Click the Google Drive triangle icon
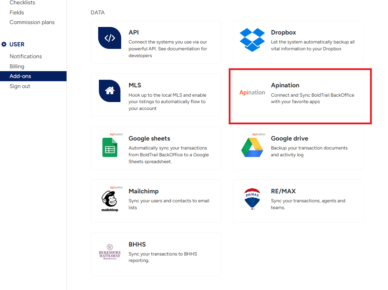Screen dimensions: 388x290 tap(252, 147)
